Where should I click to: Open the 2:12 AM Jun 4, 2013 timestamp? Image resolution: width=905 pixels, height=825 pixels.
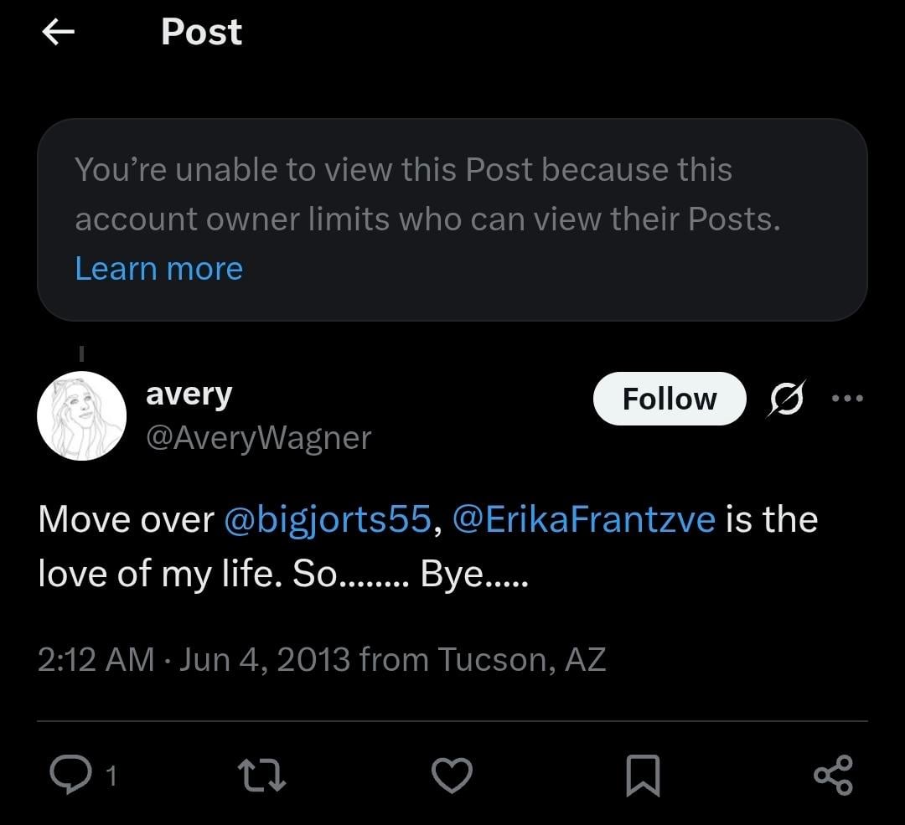click(x=322, y=659)
